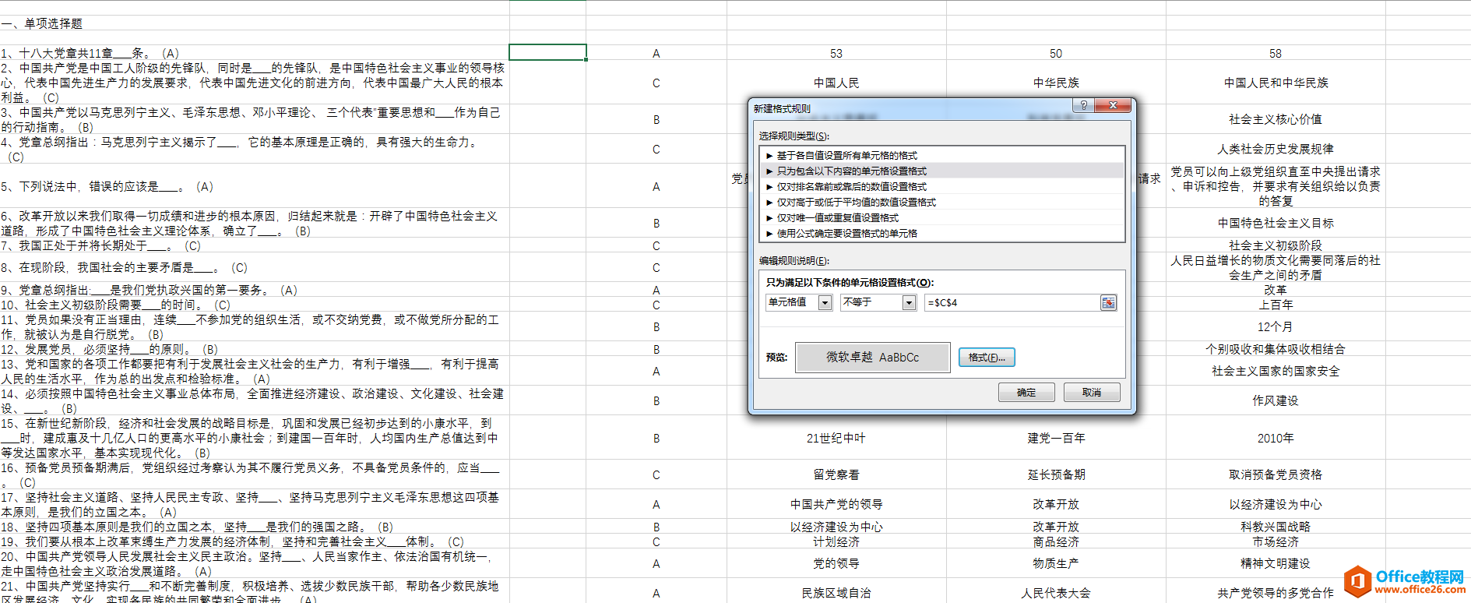Click the 格式(F)... button
The height and width of the screenshot is (603, 1471).
tap(987, 358)
